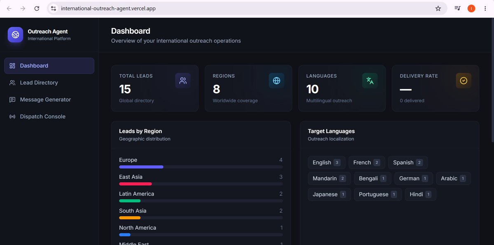The height and width of the screenshot is (245, 494).
Task: Click the Dashboard page title
Action: pos(131,31)
